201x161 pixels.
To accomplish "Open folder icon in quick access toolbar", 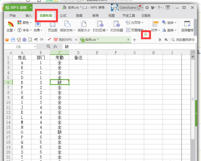I will pos(7,40).
